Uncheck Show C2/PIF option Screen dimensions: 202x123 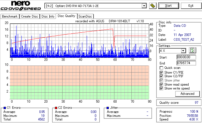161,76
